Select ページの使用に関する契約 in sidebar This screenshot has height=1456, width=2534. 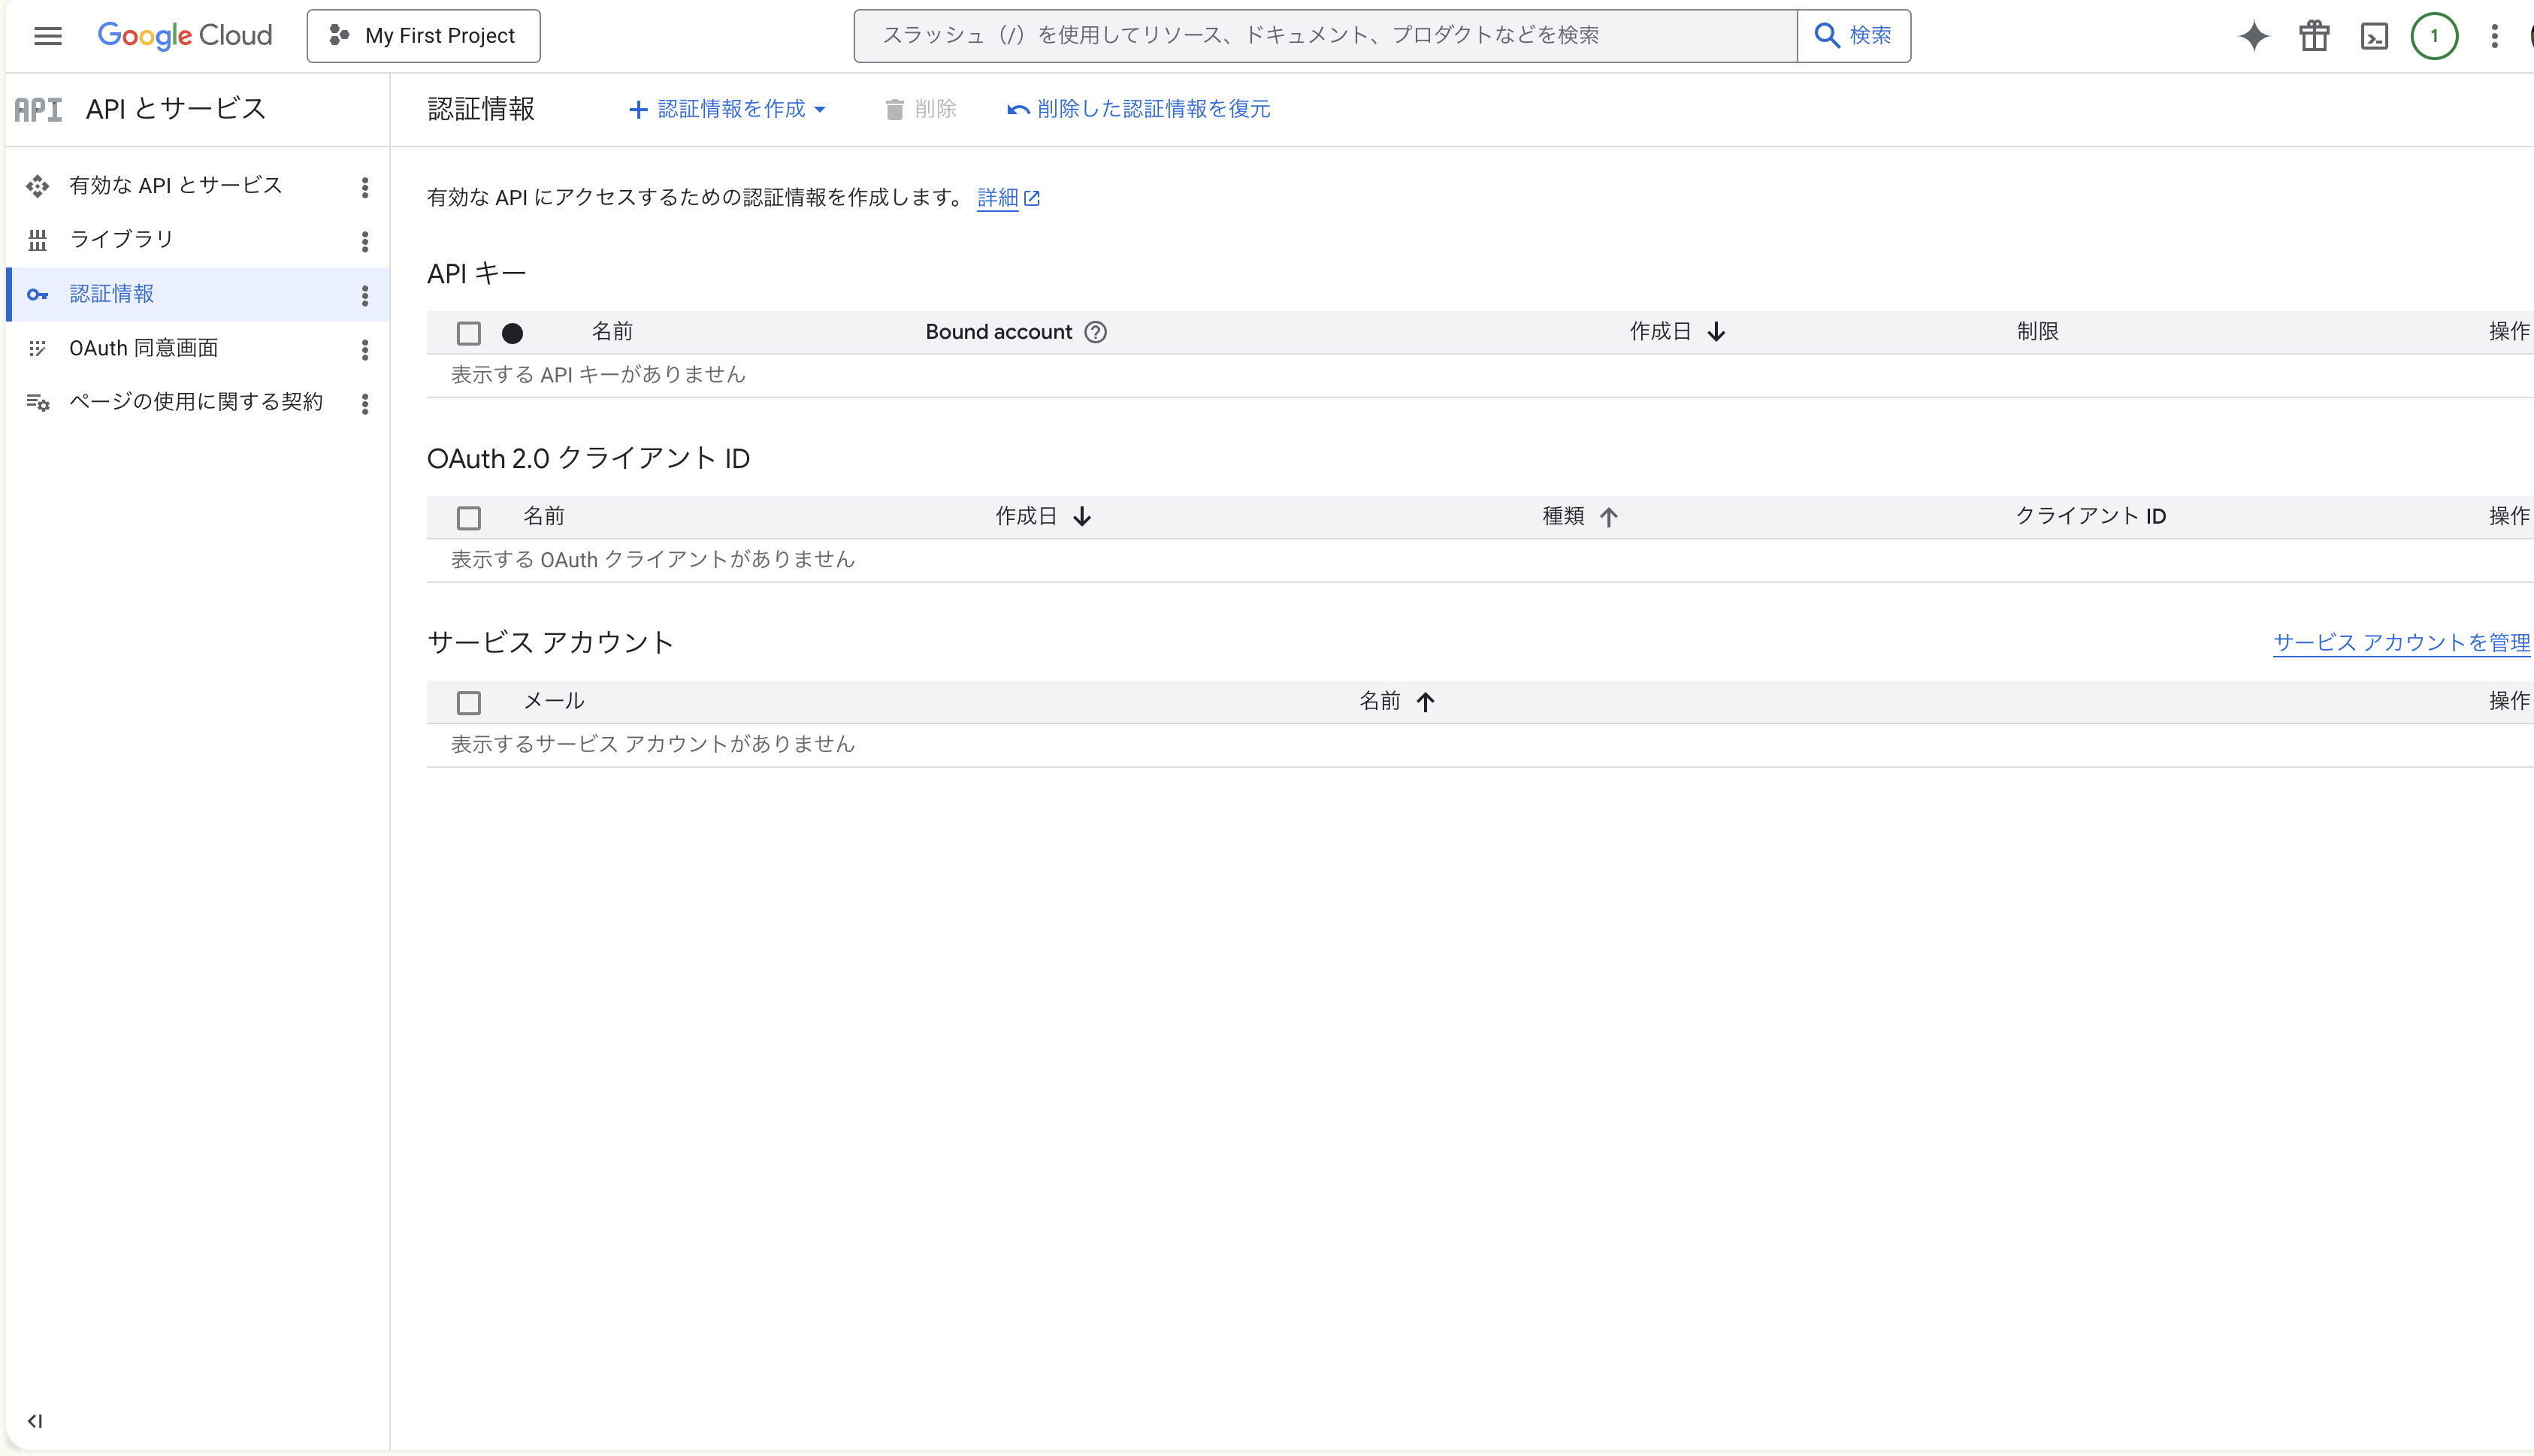click(x=196, y=402)
